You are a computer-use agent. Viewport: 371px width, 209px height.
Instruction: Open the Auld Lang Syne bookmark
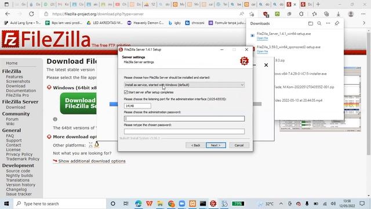pos(23,23)
